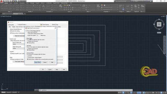This screenshot has width=167, height=94.
Task: Click the command line customize wrench icon
Action: point(38,90)
